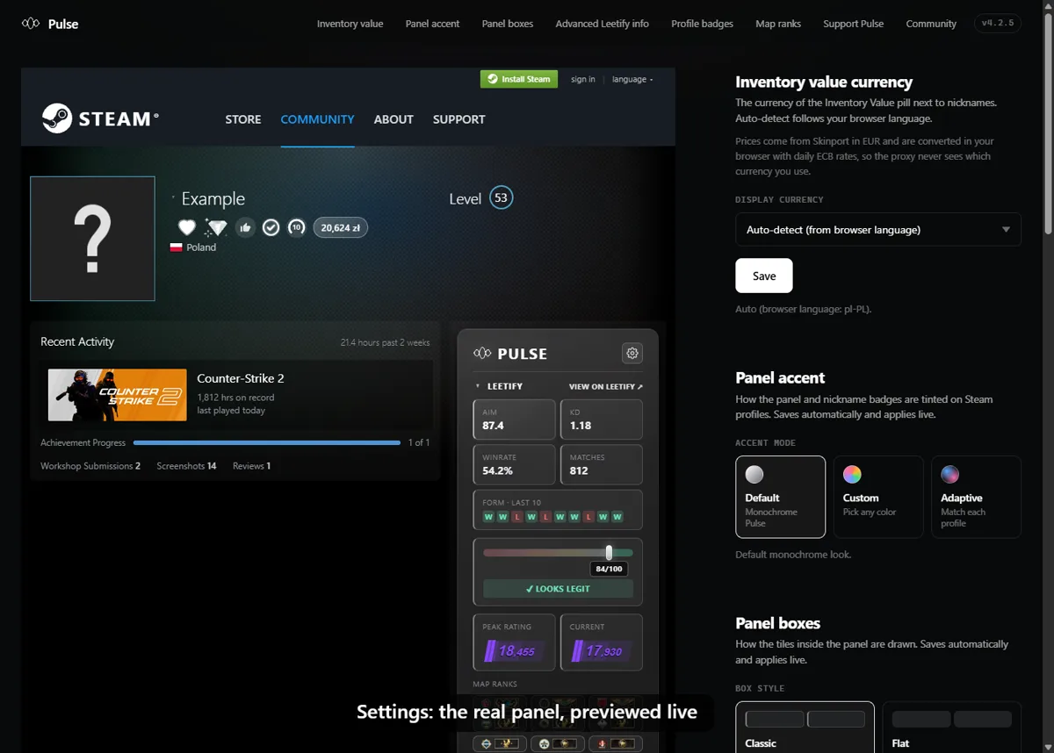This screenshot has width=1054, height=753.
Task: Open the language dropdown in Steam header
Action: pos(632,79)
